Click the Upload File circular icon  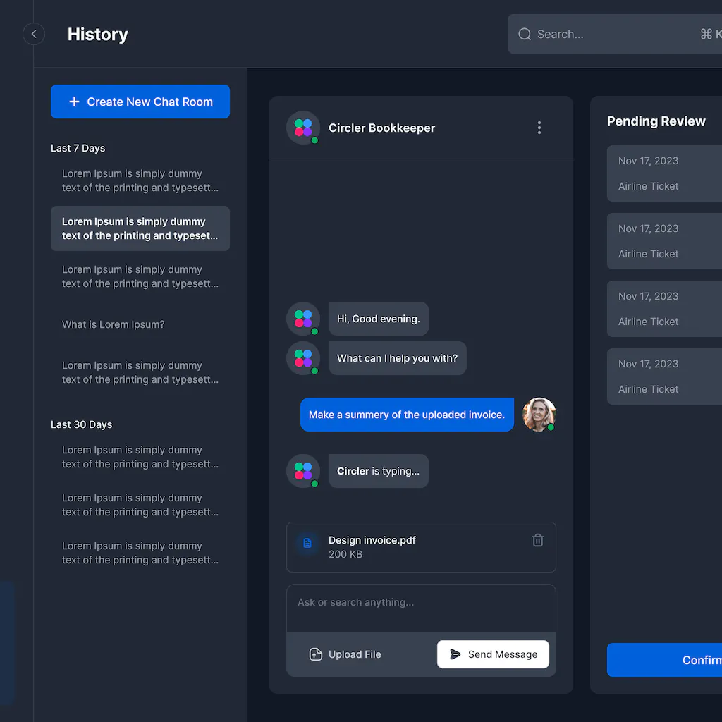pos(316,654)
